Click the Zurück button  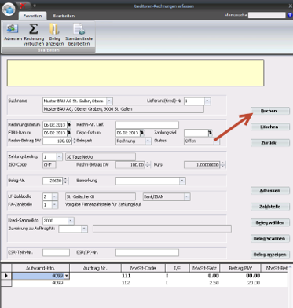[x=270, y=143]
